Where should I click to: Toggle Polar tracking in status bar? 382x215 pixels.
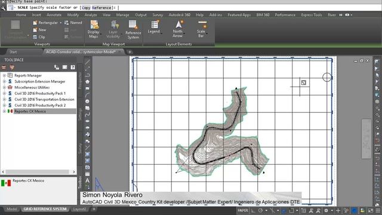coord(260,211)
